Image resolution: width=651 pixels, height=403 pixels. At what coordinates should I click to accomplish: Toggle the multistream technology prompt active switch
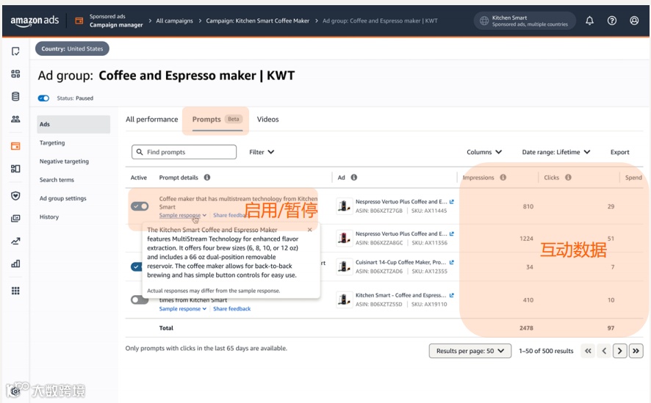coord(140,206)
